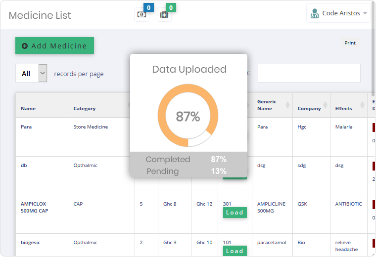The image size is (376, 257).
Task: Click GSK company cell
Action: click(x=311, y=214)
